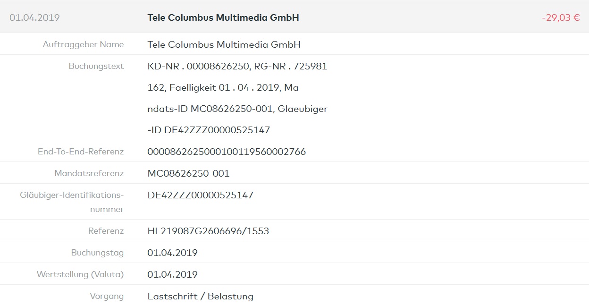589x306 pixels.
Task: Select the End-To-End-Referenz number value
Action: (227, 152)
